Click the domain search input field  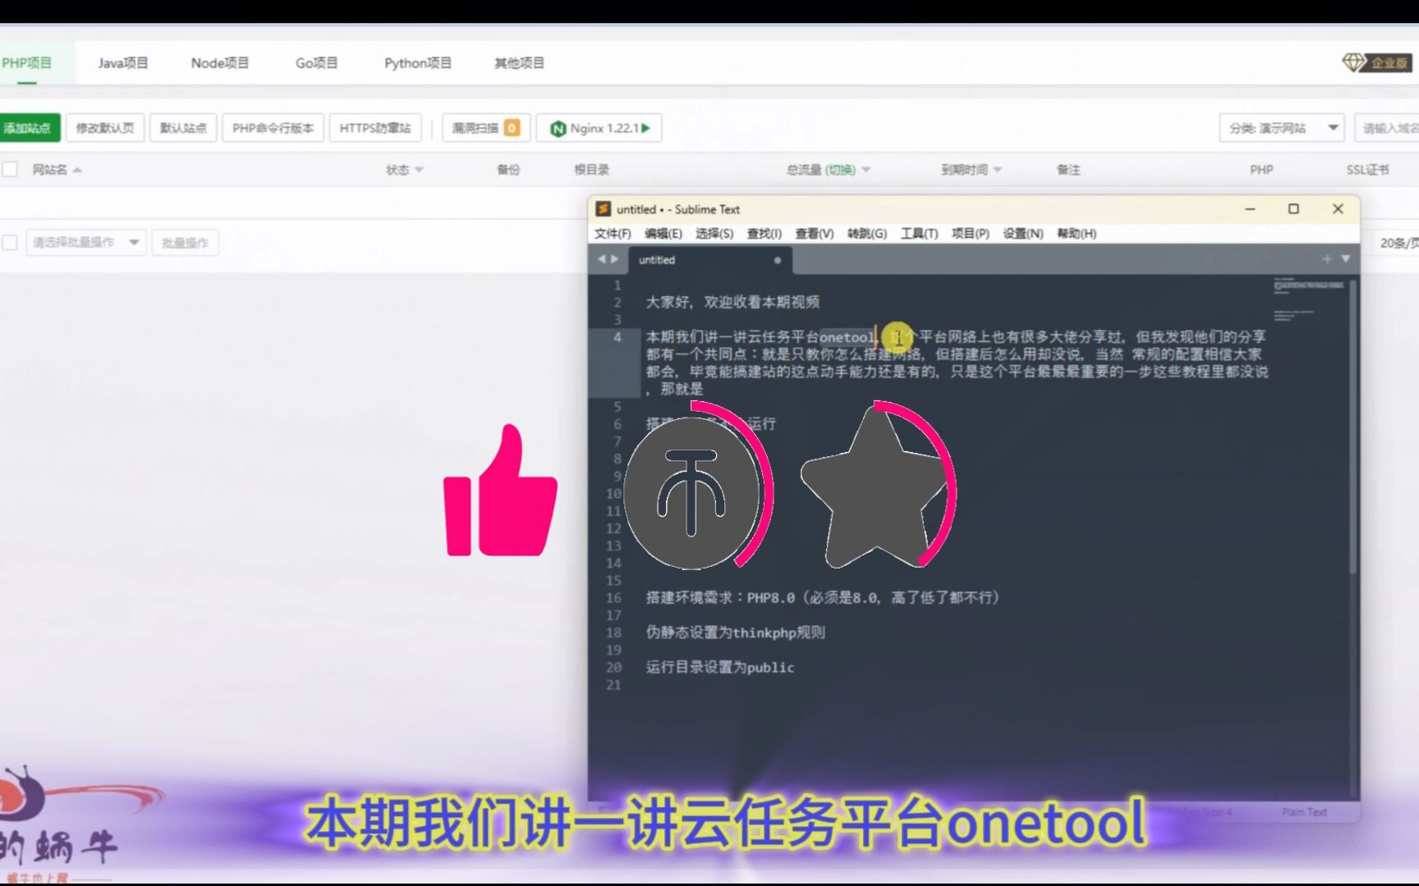click(1388, 128)
